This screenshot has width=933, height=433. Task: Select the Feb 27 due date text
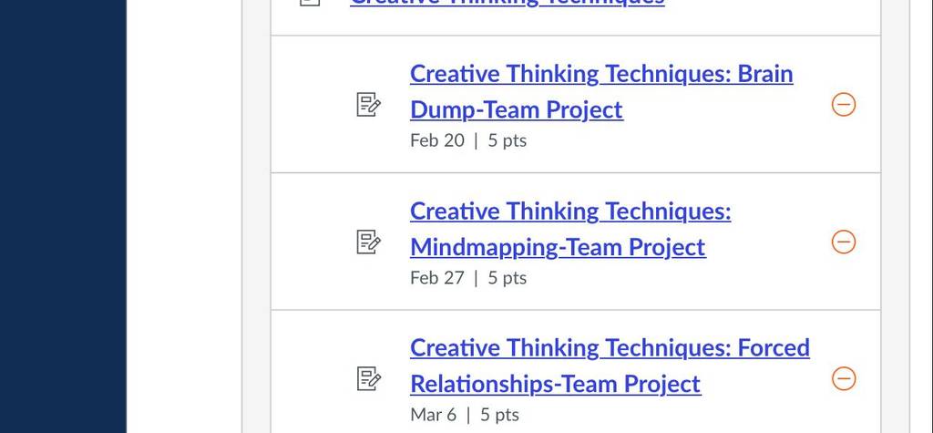436,278
